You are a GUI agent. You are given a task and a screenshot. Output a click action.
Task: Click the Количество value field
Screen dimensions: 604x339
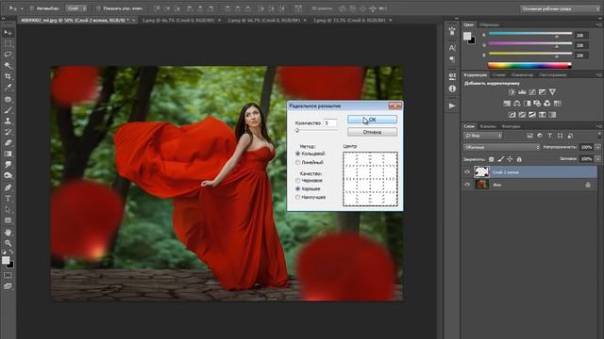[330, 123]
